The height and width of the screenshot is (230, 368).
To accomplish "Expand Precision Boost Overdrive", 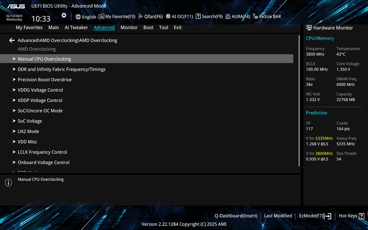I will 44,80.
